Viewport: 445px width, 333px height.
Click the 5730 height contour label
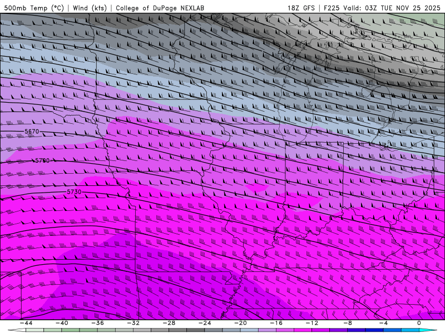tap(74, 191)
